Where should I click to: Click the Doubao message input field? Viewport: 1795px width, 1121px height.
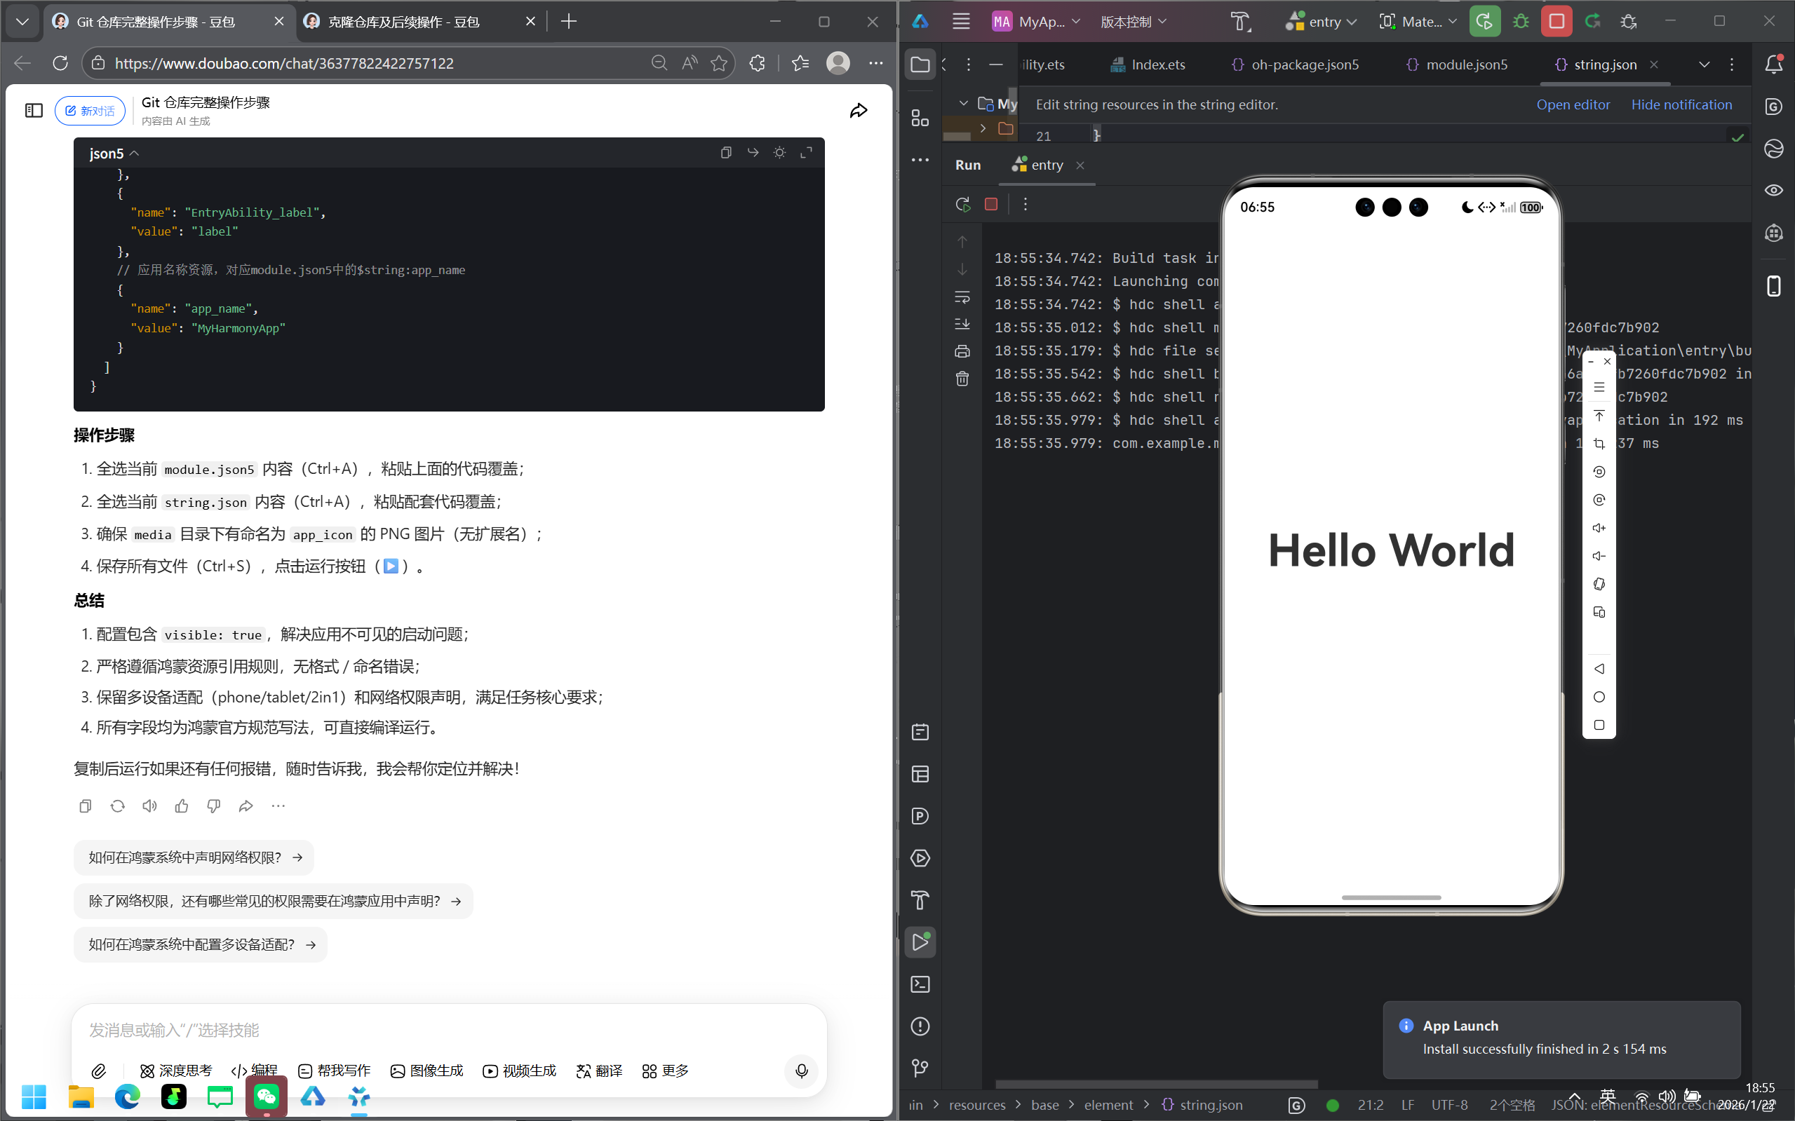tap(445, 1030)
